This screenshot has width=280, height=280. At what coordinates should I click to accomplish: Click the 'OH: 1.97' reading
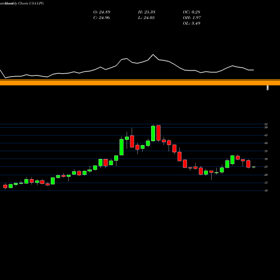[x=192, y=18]
